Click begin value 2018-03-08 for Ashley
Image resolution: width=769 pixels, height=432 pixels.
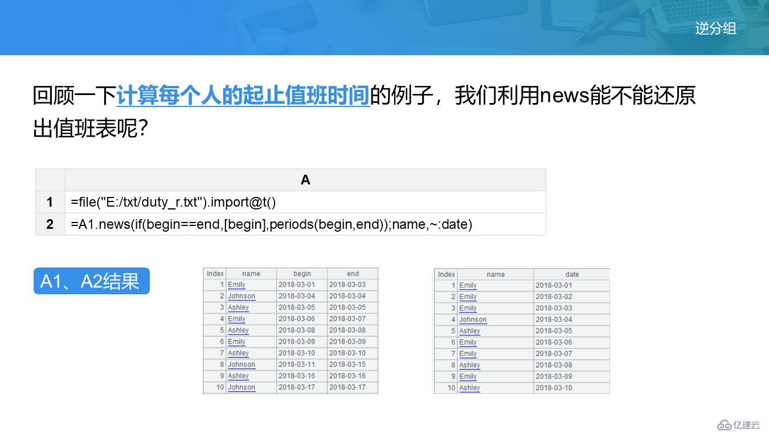tap(297, 330)
